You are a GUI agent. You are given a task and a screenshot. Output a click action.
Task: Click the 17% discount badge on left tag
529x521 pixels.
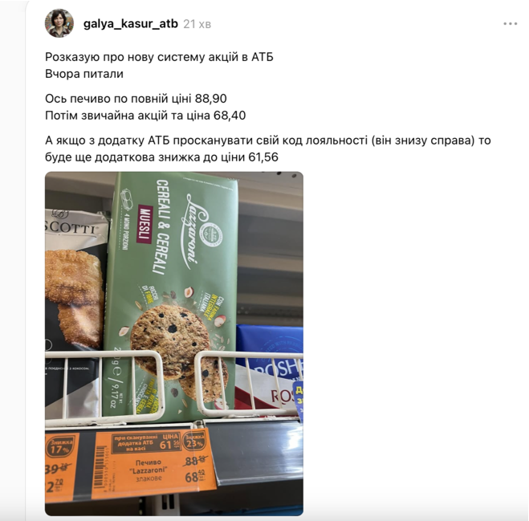(60, 447)
